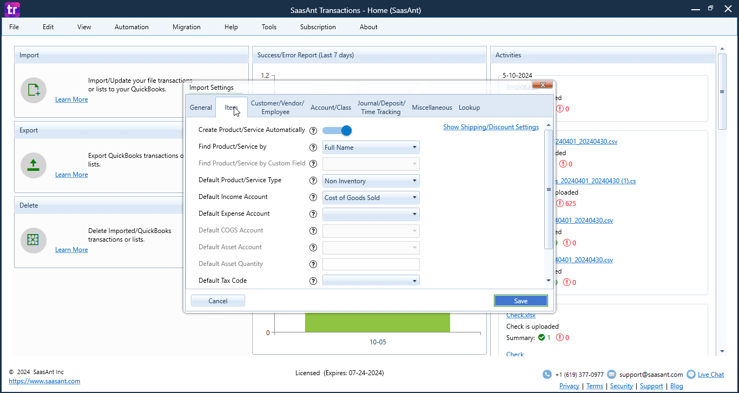Open help icon for Default Asset Quantity
Viewport: 739px width, 393px height.
313,264
